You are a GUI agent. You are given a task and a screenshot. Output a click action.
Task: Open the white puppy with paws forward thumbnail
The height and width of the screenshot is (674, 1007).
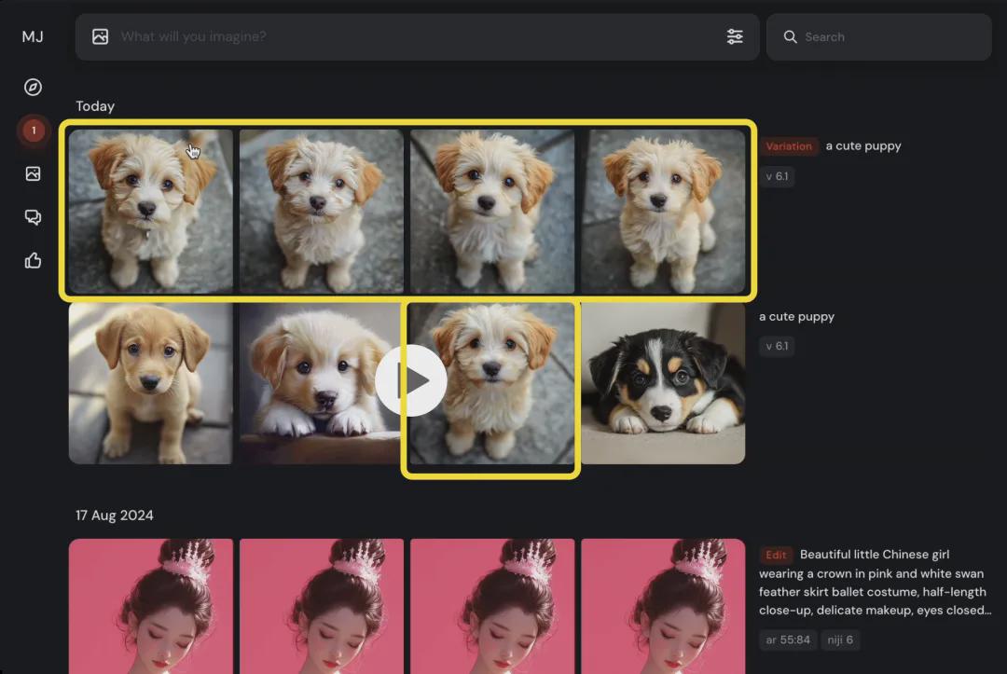pyautogui.click(x=320, y=383)
